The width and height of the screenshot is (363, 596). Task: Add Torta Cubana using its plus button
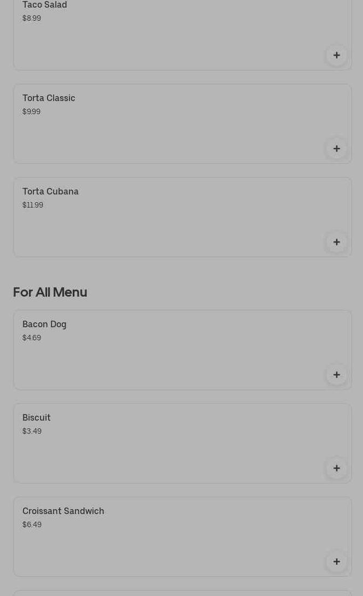(336, 242)
